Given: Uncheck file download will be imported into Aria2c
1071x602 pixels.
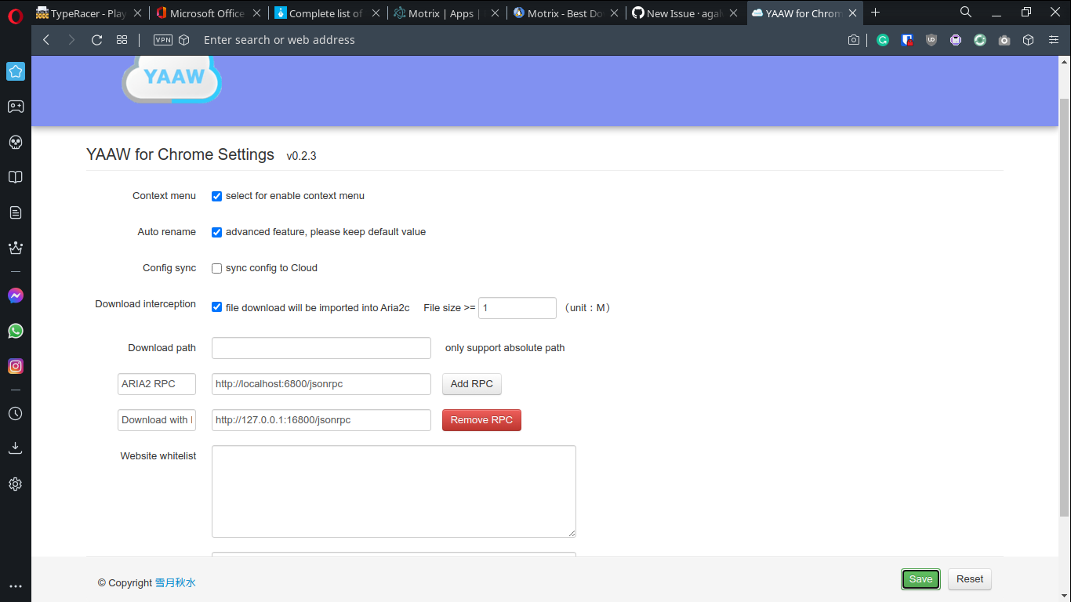Looking at the screenshot, I should (216, 307).
